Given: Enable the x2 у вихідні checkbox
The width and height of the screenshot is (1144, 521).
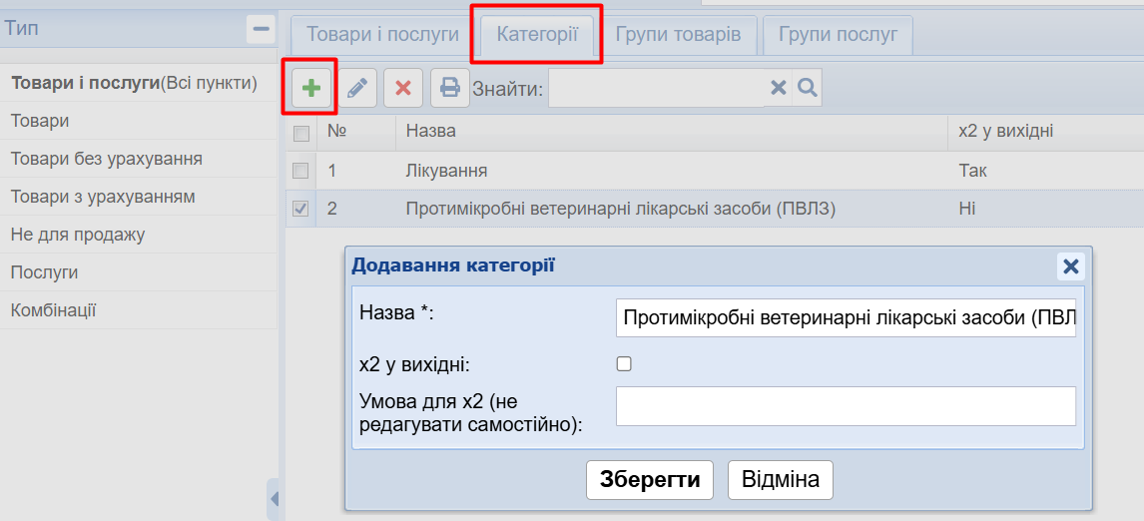Looking at the screenshot, I should 624,364.
